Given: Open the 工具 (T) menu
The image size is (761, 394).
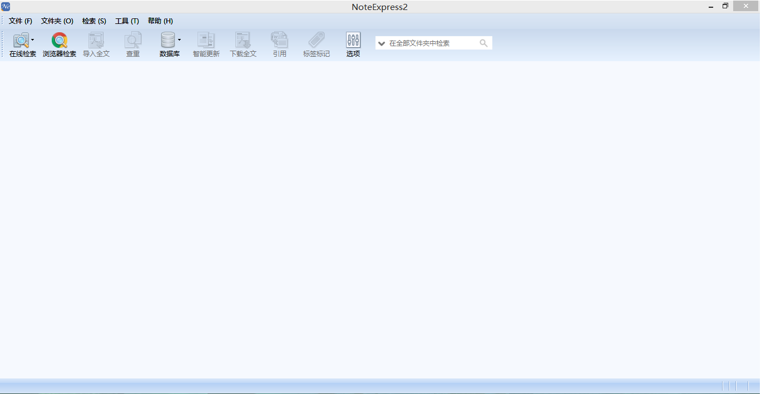Looking at the screenshot, I should [x=127, y=21].
